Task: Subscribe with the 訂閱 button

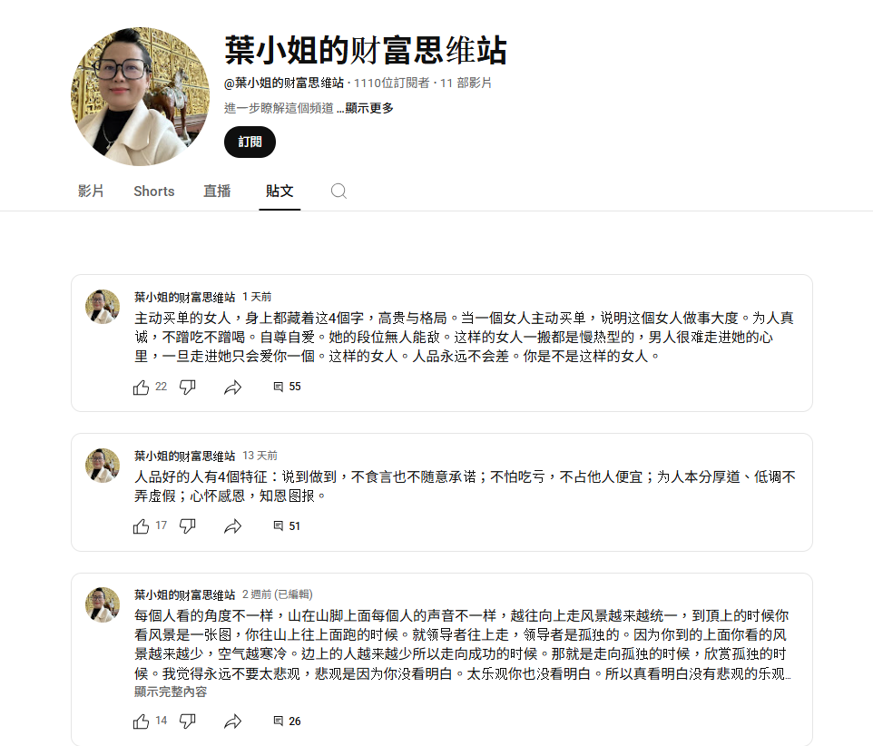Action: coord(250,142)
